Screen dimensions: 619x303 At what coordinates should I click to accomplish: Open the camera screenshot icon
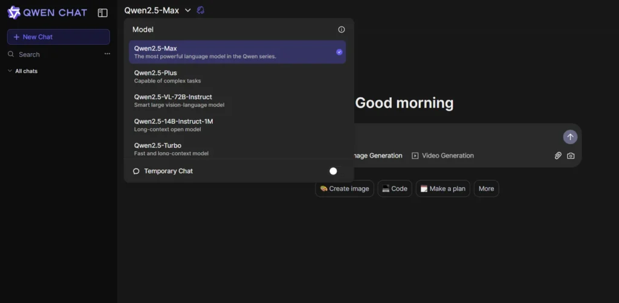click(x=571, y=156)
